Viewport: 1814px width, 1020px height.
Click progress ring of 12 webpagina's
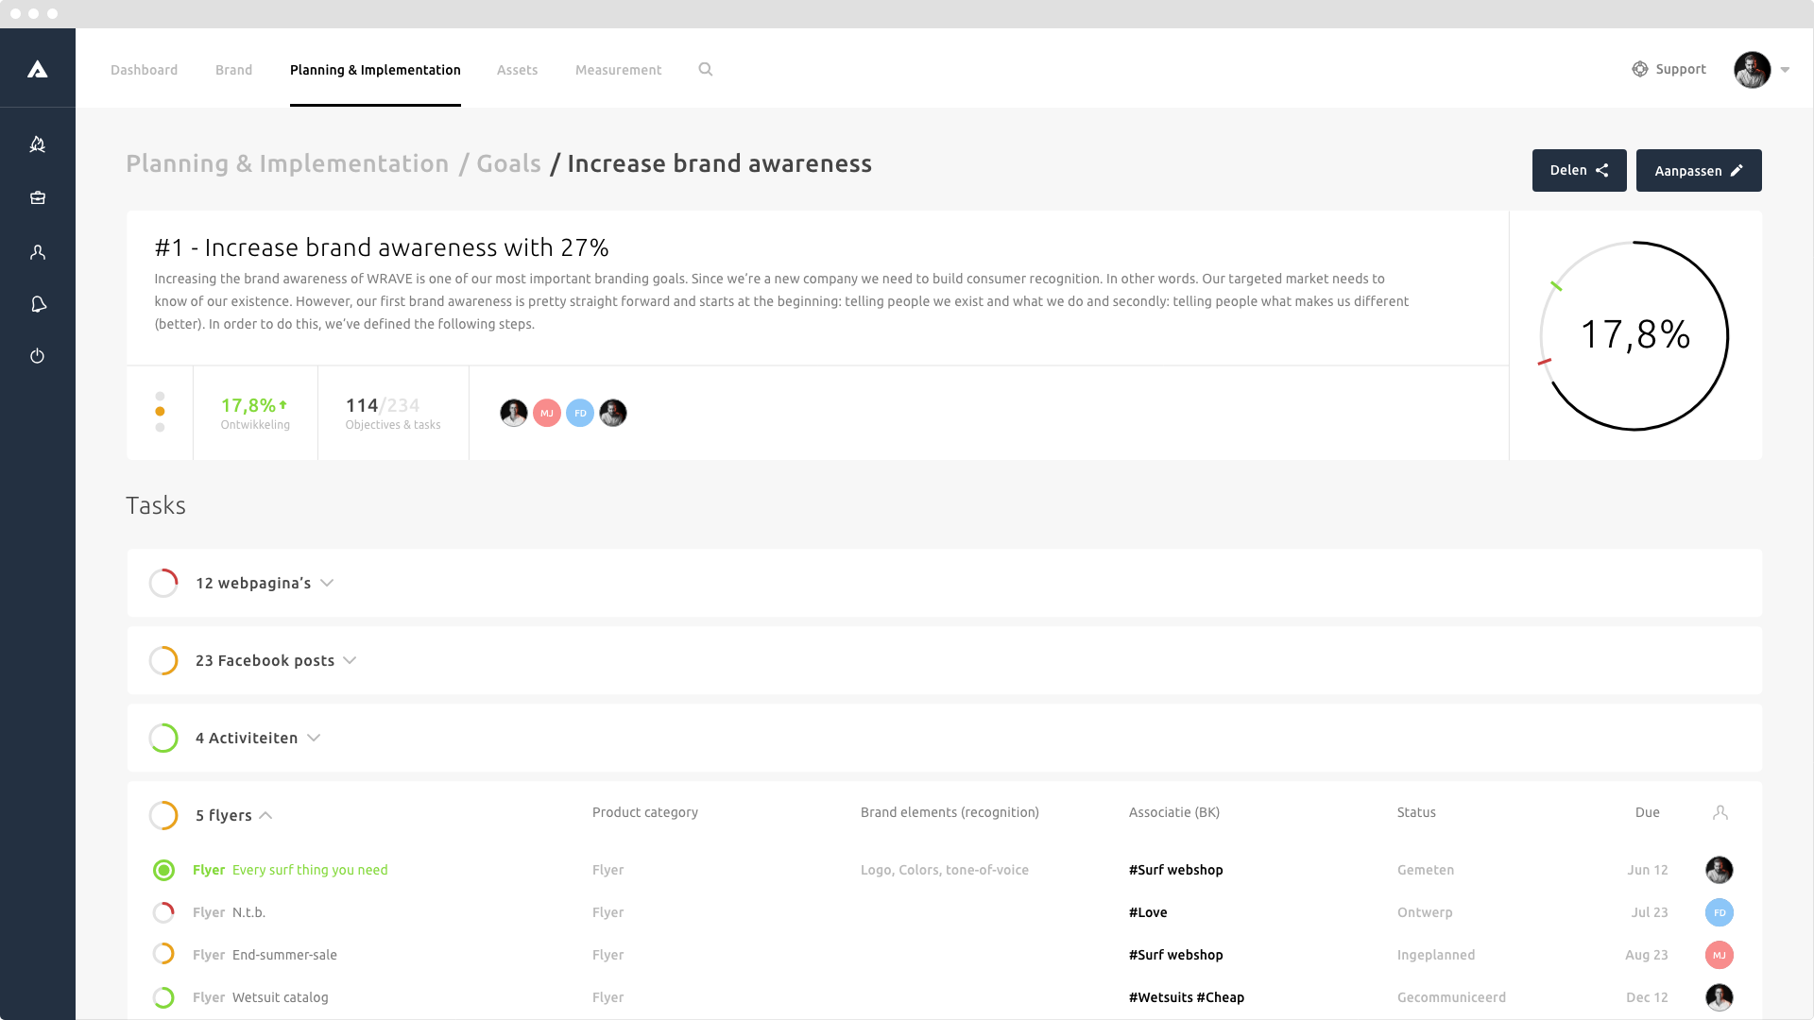163,583
